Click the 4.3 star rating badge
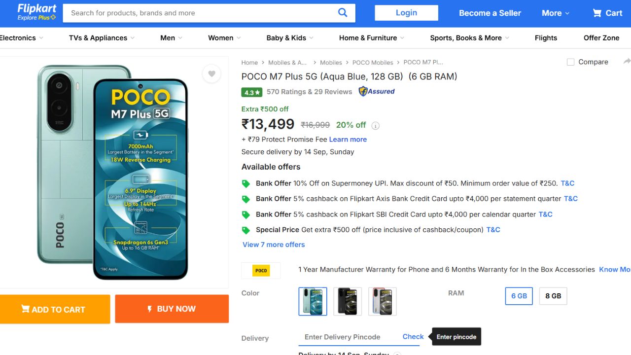This screenshot has width=631, height=355. point(251,92)
